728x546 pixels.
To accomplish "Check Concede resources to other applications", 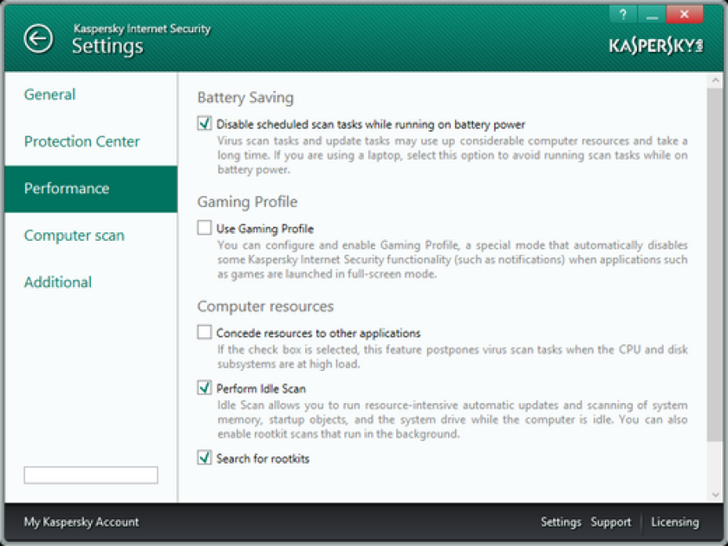I will coord(205,333).
